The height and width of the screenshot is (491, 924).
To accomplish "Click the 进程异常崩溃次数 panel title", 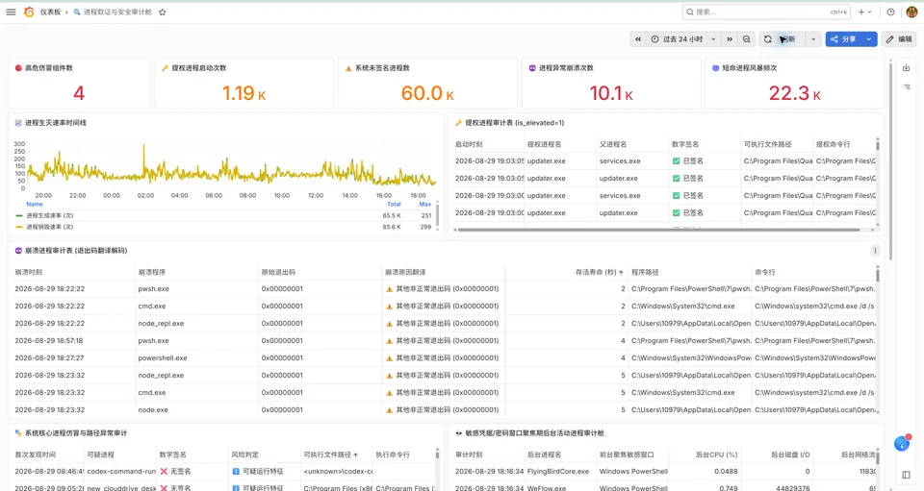I will point(566,67).
